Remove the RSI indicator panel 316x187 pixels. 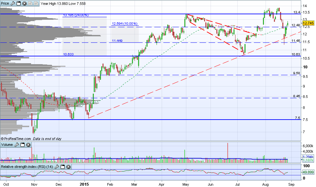click(x=69, y=167)
